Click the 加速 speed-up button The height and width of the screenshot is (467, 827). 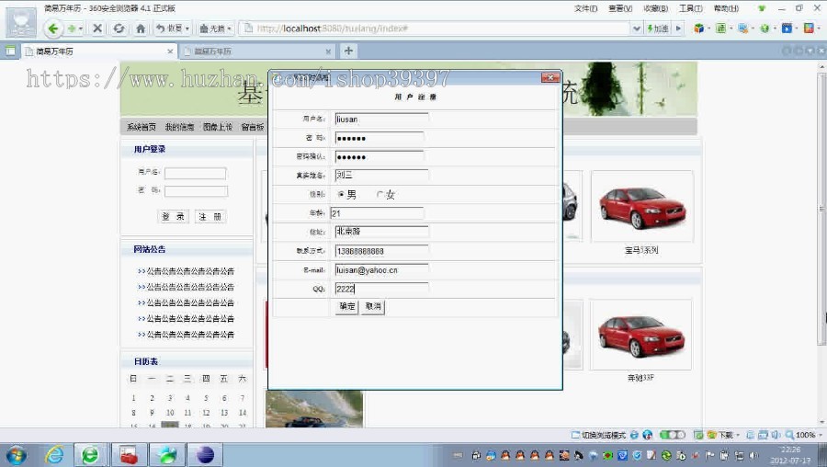click(x=658, y=28)
